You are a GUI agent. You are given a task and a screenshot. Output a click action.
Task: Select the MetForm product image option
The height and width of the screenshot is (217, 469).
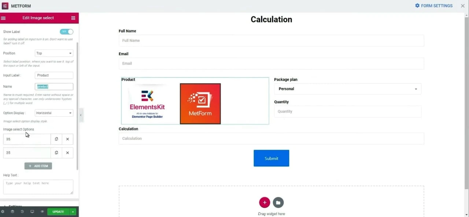click(200, 104)
